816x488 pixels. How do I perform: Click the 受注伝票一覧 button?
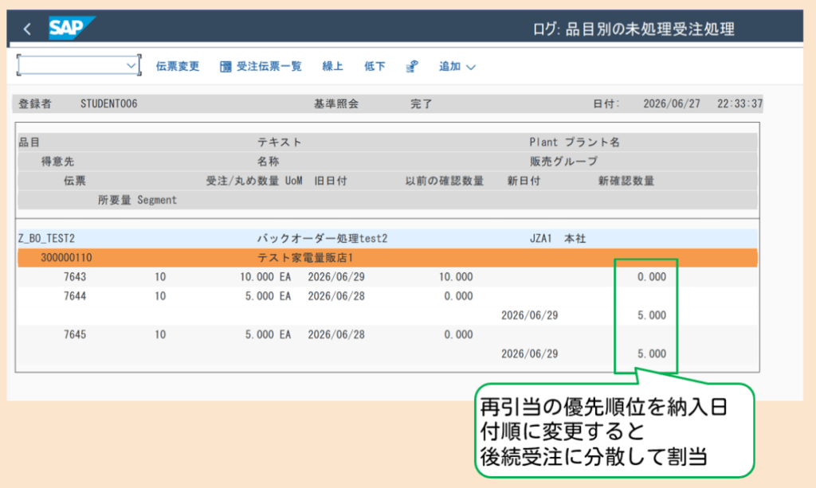coord(261,66)
